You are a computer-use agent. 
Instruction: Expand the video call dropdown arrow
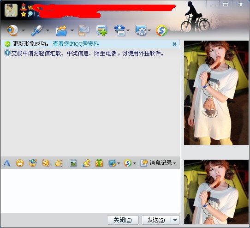coord(23,30)
